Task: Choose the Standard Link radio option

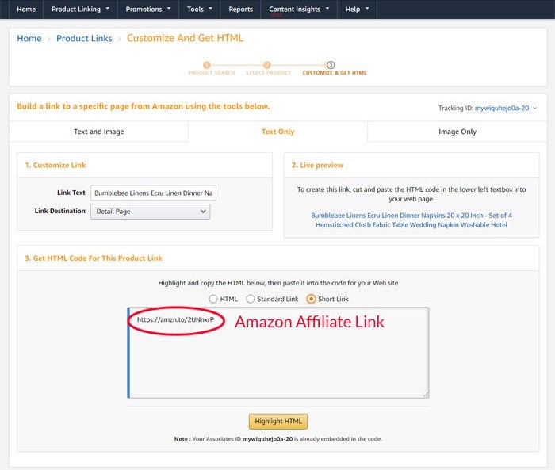Action: [x=251, y=299]
